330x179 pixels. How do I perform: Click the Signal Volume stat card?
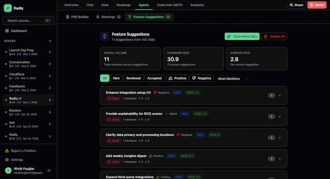[130, 59]
